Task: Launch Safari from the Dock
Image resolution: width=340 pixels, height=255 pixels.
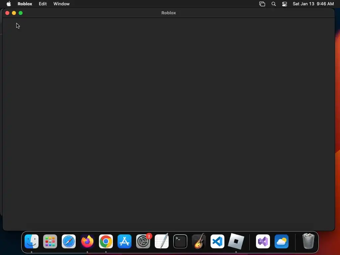Action: pos(69,241)
